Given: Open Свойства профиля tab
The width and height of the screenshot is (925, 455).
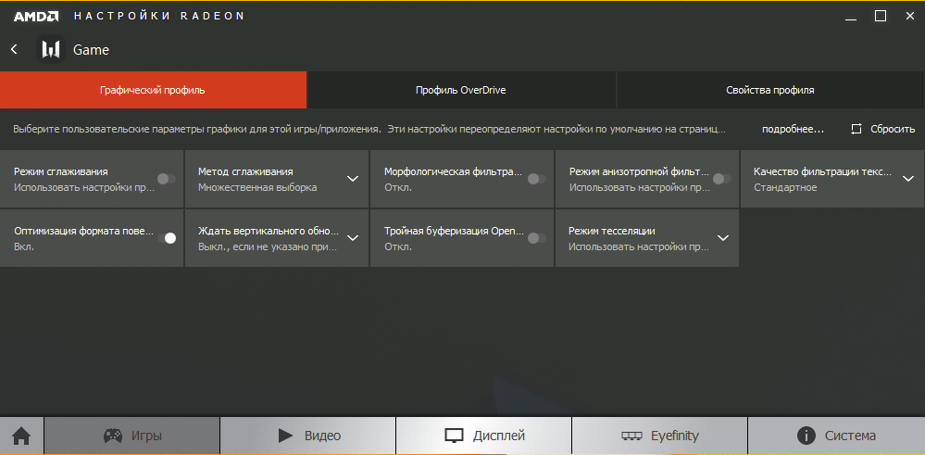Looking at the screenshot, I should (770, 90).
